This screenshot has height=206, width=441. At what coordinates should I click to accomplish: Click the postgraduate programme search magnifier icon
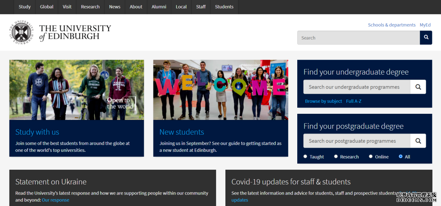418,141
